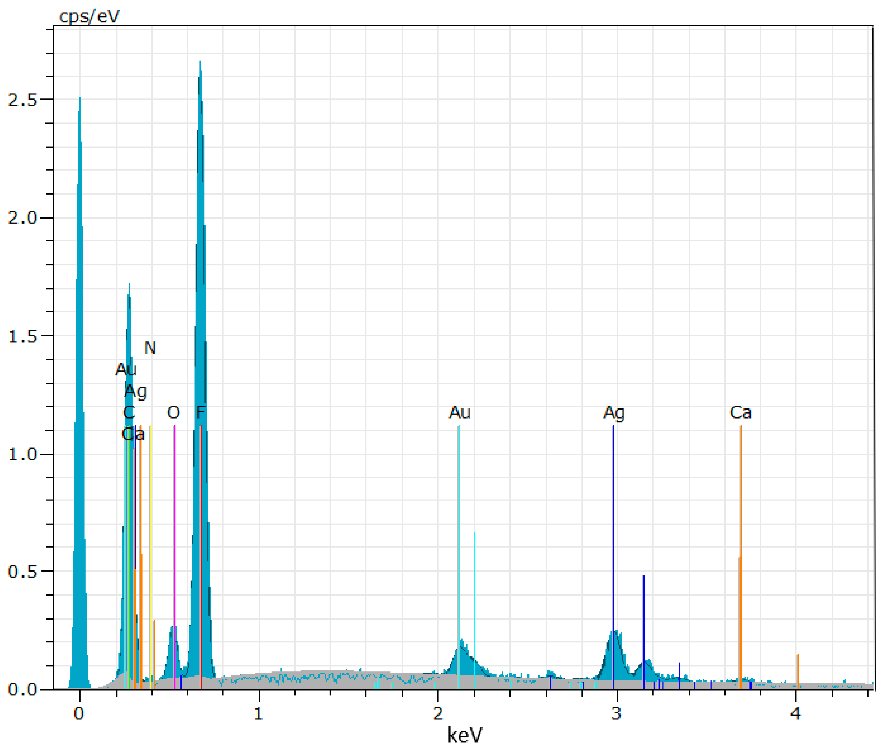
Task: Click the yellow nitrogen marker line
Action: (x=151, y=531)
